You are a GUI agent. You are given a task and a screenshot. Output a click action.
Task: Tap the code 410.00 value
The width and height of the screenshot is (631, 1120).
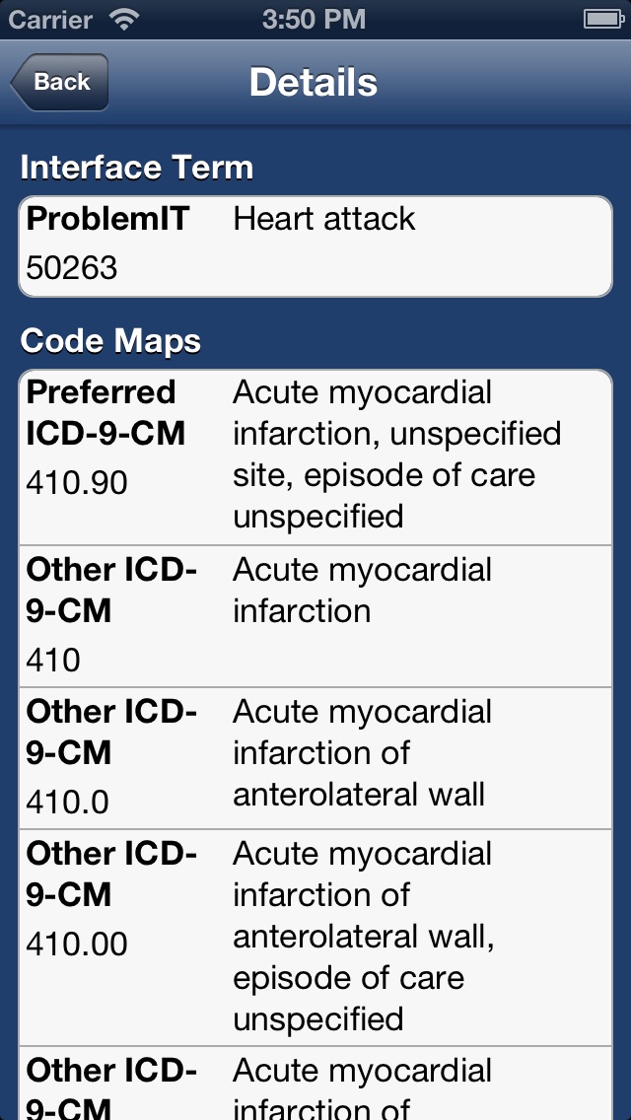coord(77,944)
